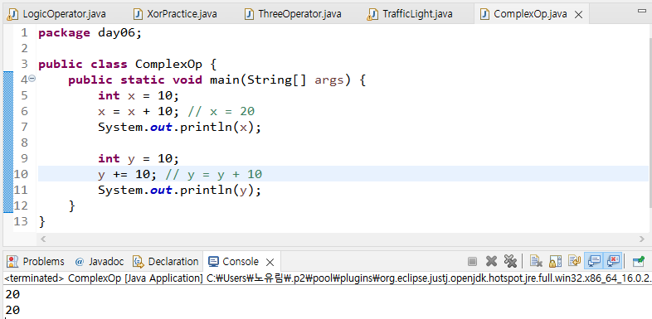Pin the Console view
Screen dimensions: 652x319
[638, 261]
